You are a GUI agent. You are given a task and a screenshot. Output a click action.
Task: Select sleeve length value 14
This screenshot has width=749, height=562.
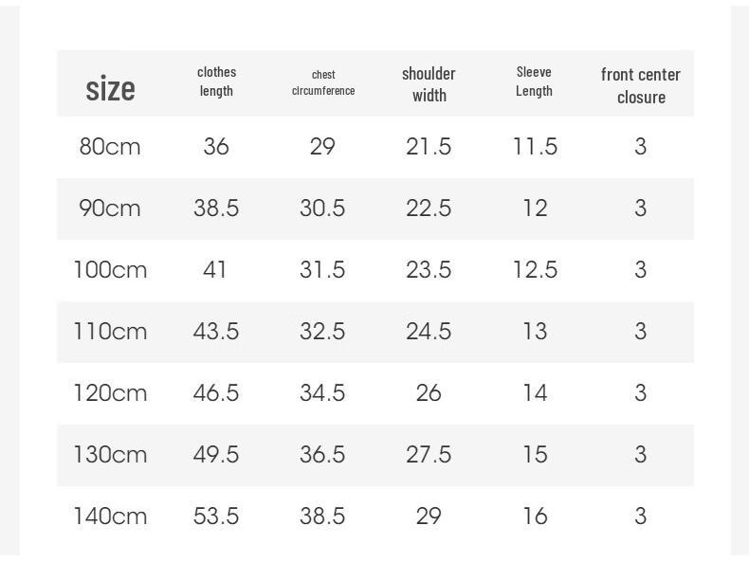pyautogui.click(x=535, y=393)
